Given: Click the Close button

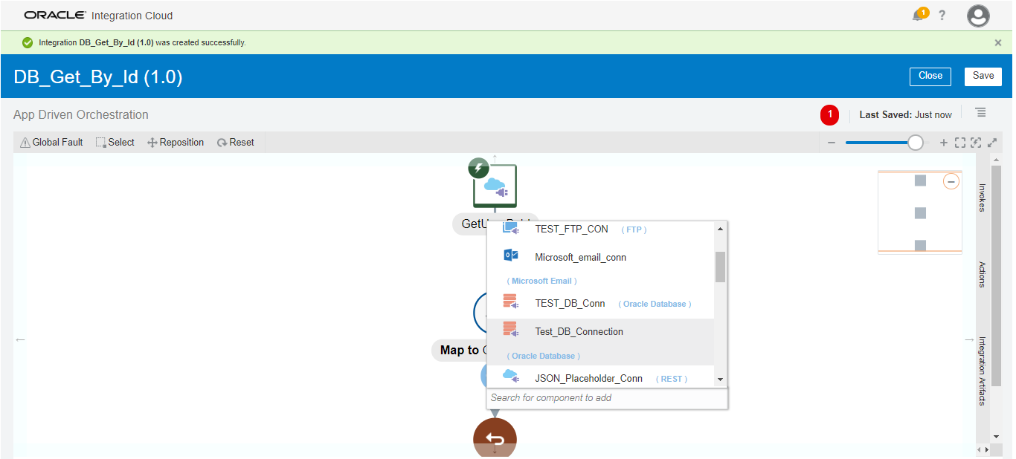Looking at the screenshot, I should [930, 76].
